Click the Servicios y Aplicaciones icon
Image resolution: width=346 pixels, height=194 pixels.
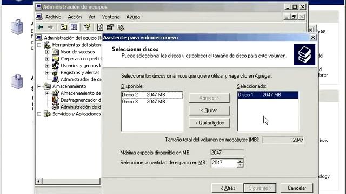pos(47,114)
